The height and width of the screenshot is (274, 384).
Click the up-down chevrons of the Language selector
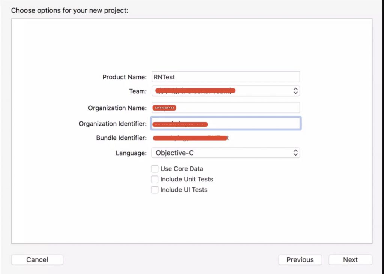[295, 153]
